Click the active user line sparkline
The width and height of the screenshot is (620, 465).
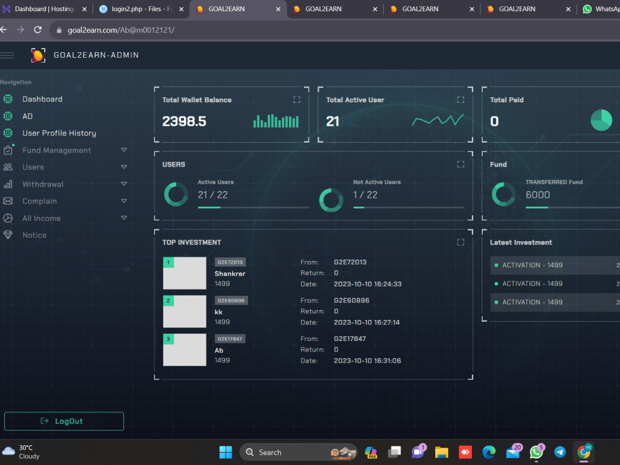[x=438, y=120]
